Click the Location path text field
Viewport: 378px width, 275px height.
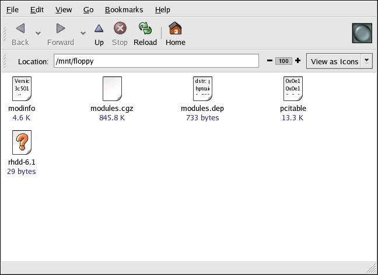tap(156, 61)
